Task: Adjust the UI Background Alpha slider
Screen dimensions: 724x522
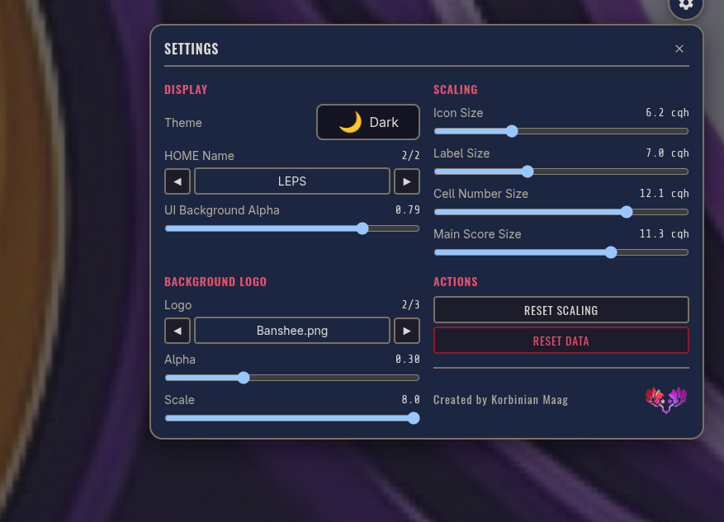Action: 362,228
